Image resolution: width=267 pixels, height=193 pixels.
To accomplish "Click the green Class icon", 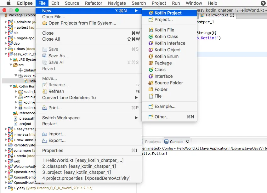I will (151, 70).
